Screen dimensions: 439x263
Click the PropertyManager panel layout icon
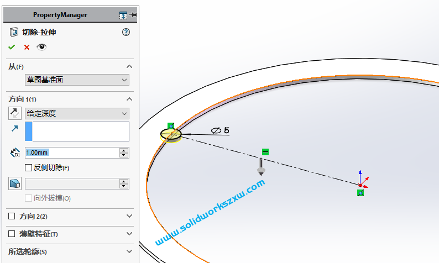point(123,15)
